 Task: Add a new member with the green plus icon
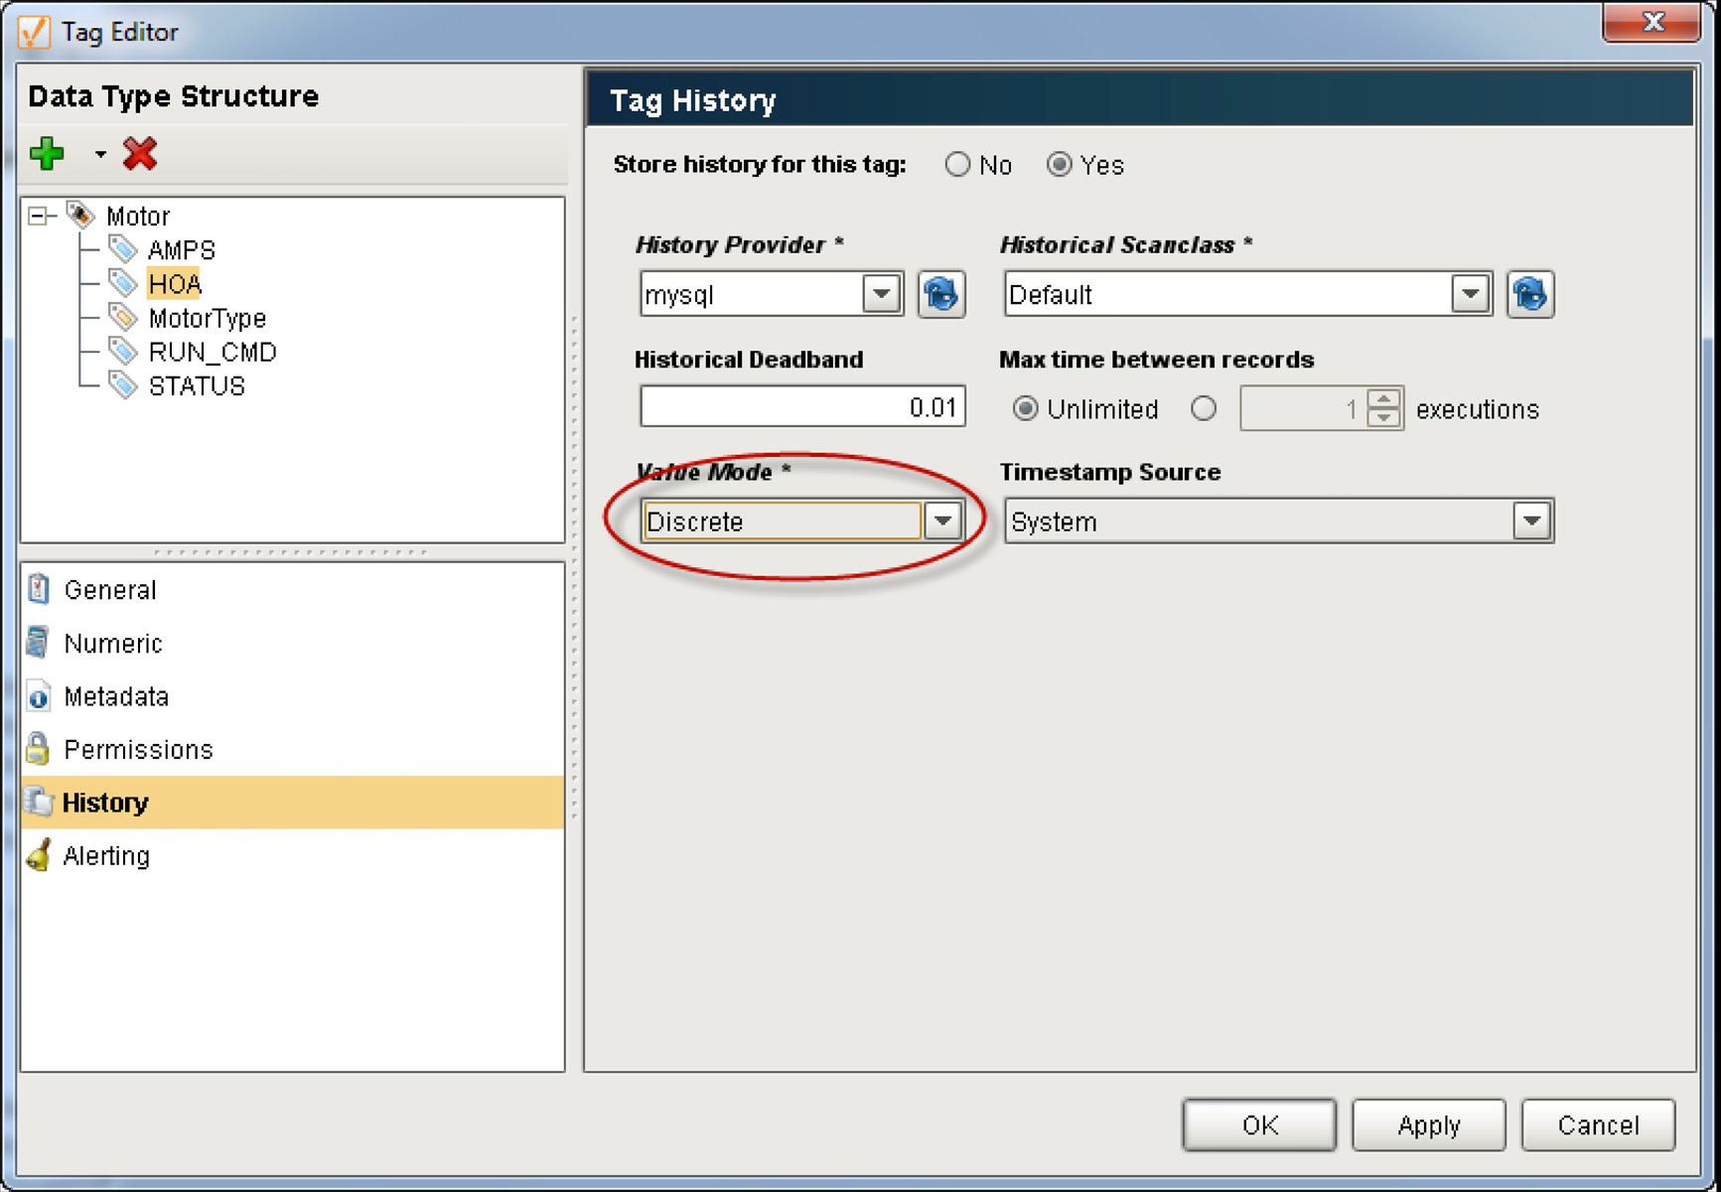coord(46,153)
